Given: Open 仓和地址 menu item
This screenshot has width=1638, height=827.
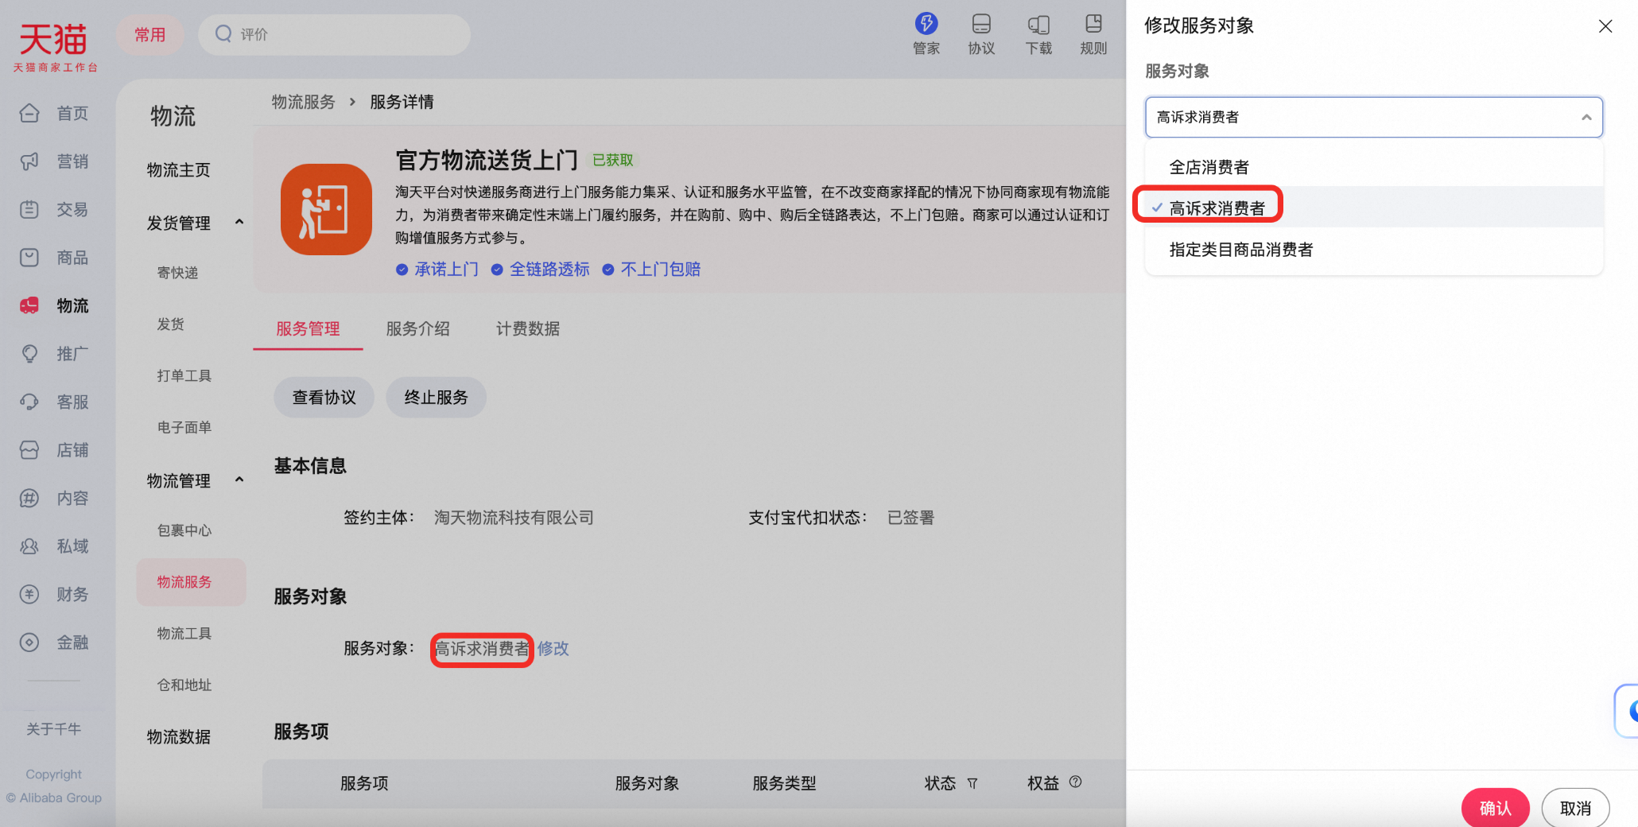Looking at the screenshot, I should point(184,685).
